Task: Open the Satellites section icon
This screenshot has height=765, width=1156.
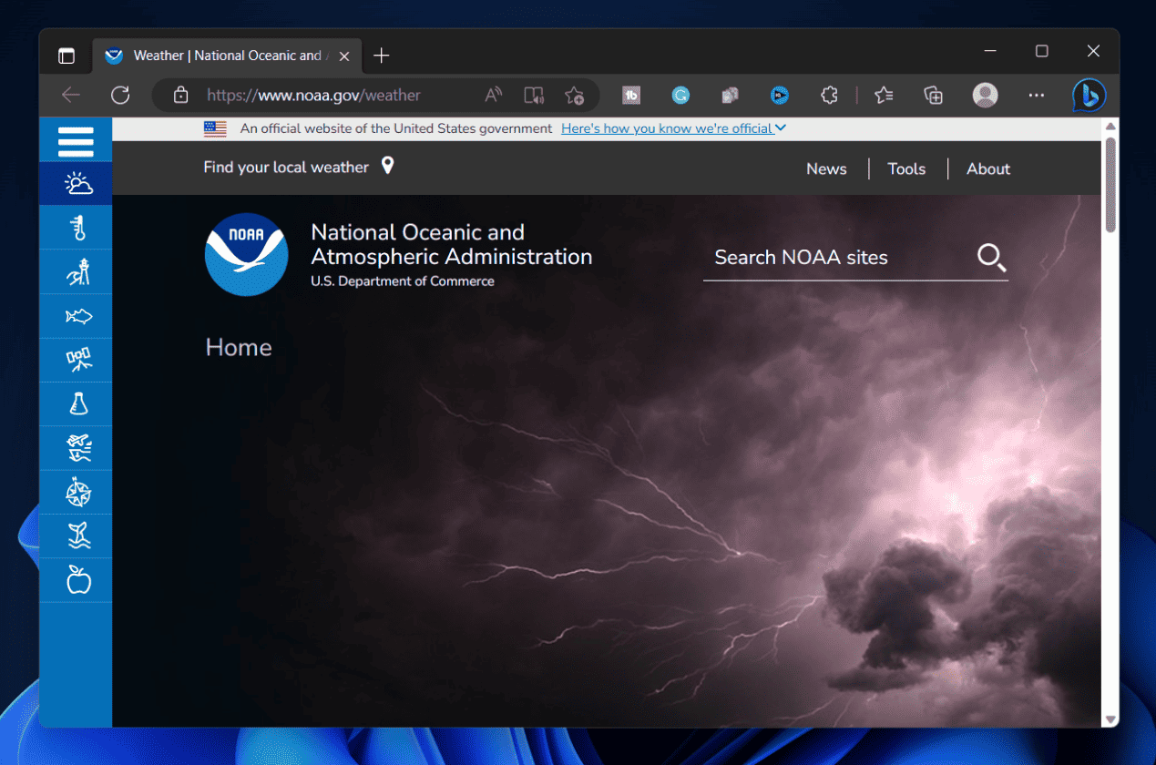Action: click(x=76, y=360)
